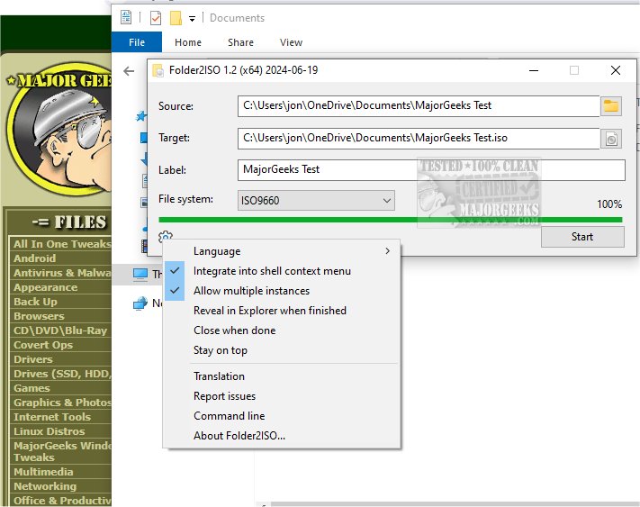This screenshot has height=507, width=640.
Task: Open the File tab in Explorer
Action: coord(137,42)
